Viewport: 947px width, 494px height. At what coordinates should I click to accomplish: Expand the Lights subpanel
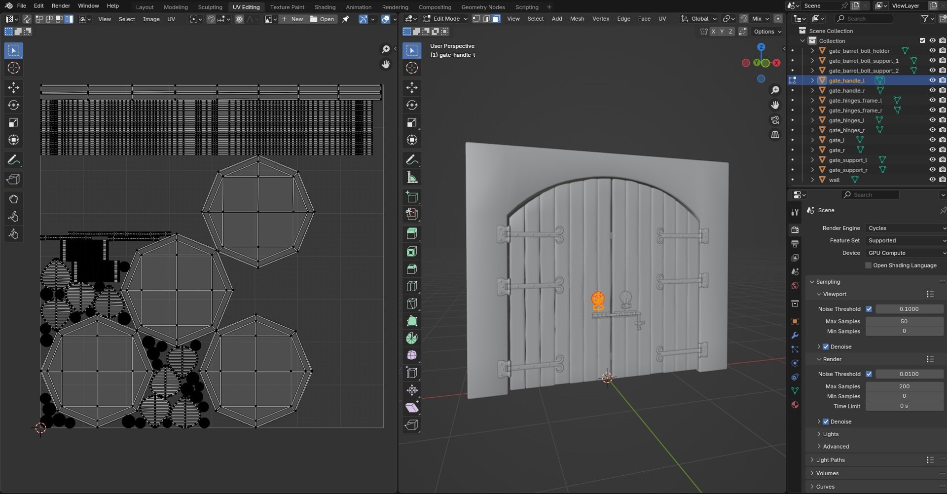(831, 434)
